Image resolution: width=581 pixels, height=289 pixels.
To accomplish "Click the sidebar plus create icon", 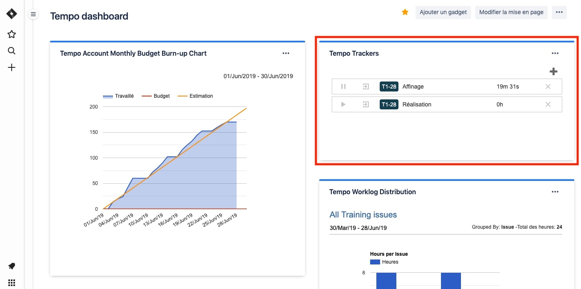I will 12,67.
